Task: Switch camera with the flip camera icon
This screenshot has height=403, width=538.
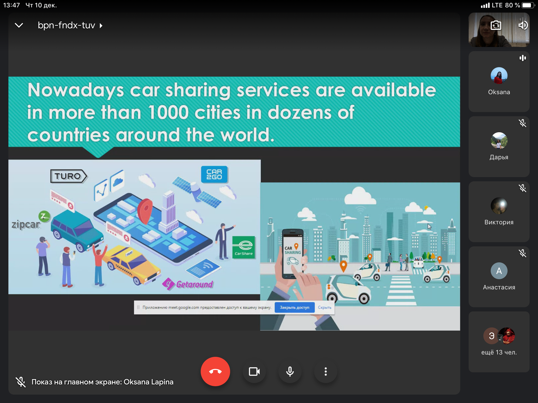Action: click(x=496, y=25)
